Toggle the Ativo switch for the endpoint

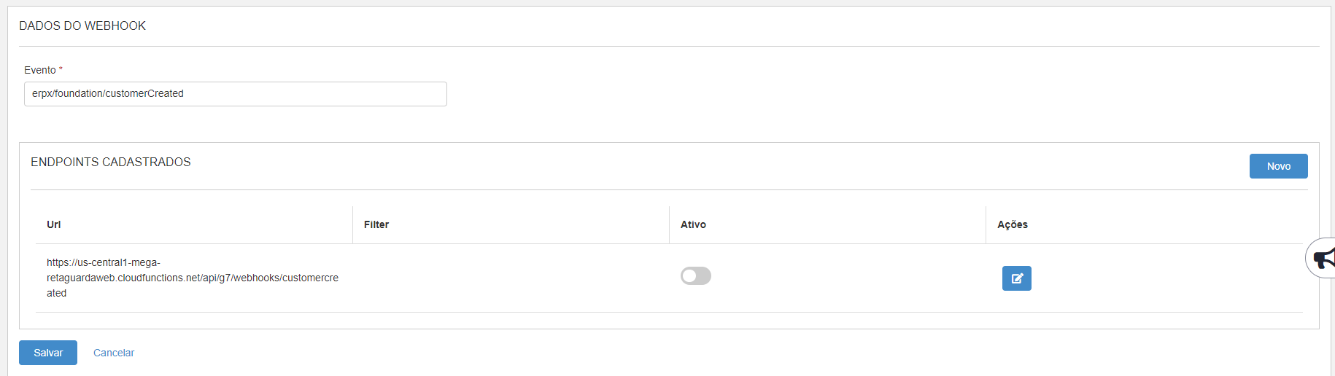pos(696,276)
